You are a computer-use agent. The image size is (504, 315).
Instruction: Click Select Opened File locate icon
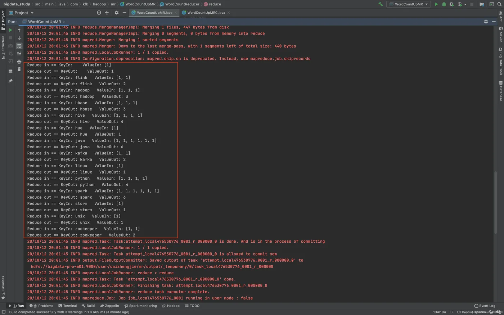pyautogui.click(x=99, y=13)
